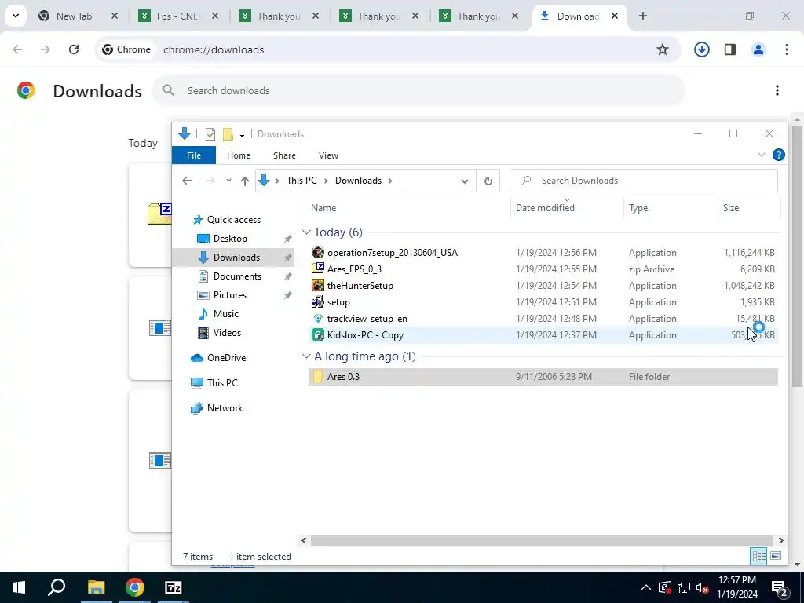Open the Chrome profile avatar
Screen dimensions: 804x603
pyautogui.click(x=758, y=49)
